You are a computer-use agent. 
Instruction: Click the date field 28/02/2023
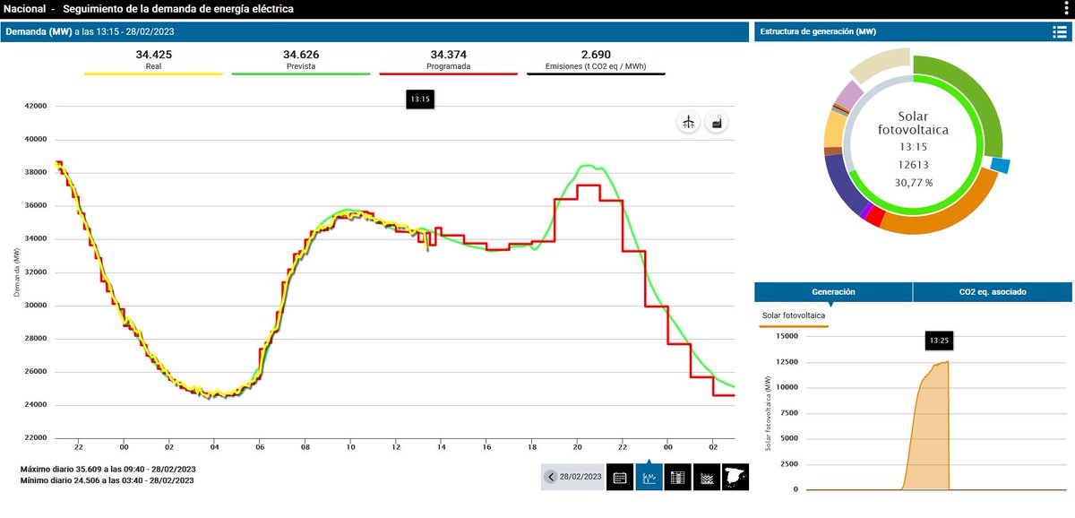[x=580, y=477]
